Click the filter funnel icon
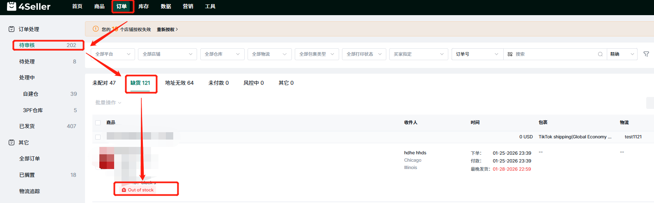 646,54
